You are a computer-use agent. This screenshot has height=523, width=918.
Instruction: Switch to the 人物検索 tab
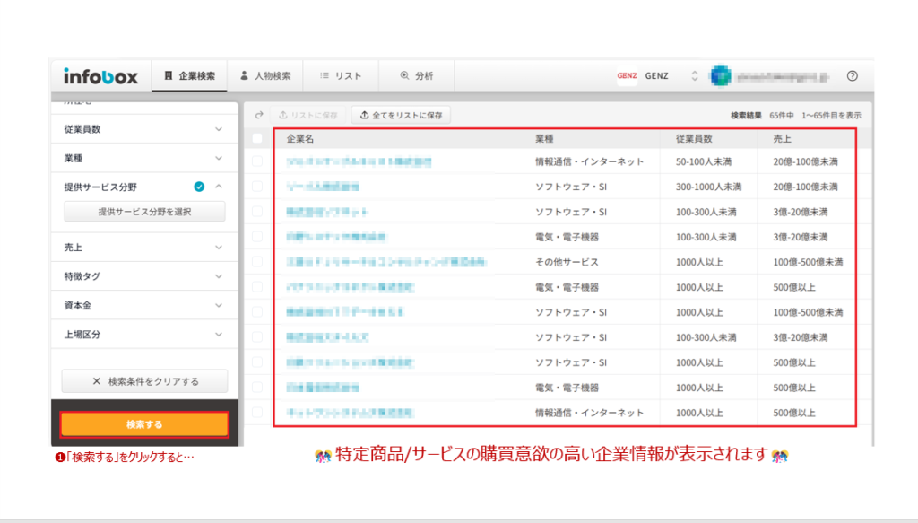265,75
